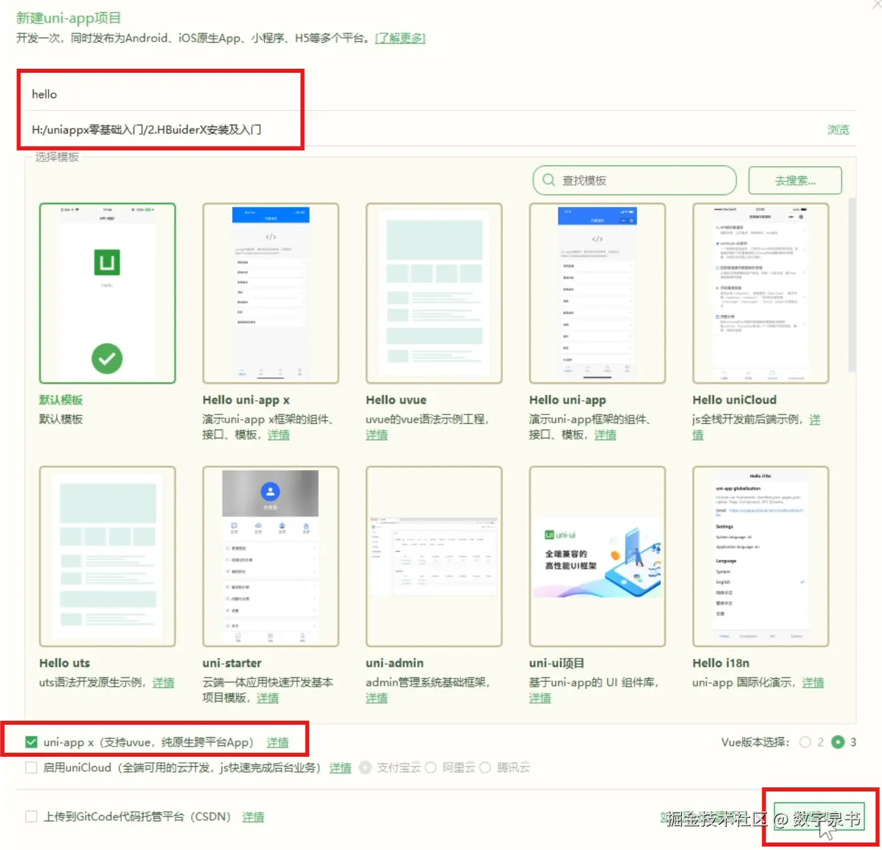The width and height of the screenshot is (882, 850).
Task: Click the 去搜索 button
Action: [x=794, y=180]
